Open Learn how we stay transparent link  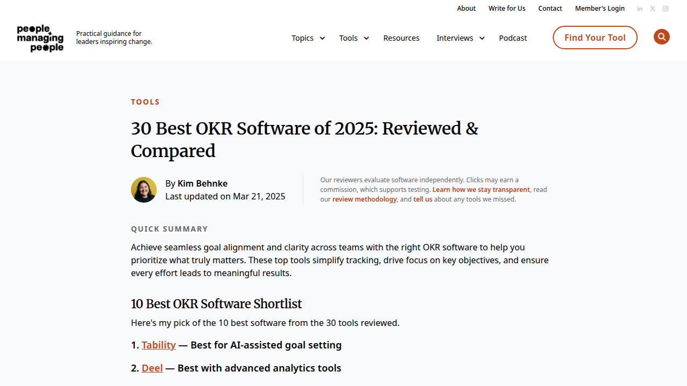pos(481,190)
